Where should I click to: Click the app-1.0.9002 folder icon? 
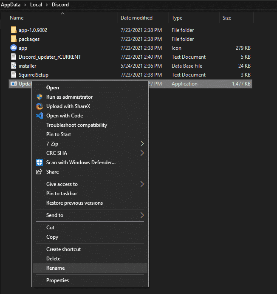tap(14, 30)
